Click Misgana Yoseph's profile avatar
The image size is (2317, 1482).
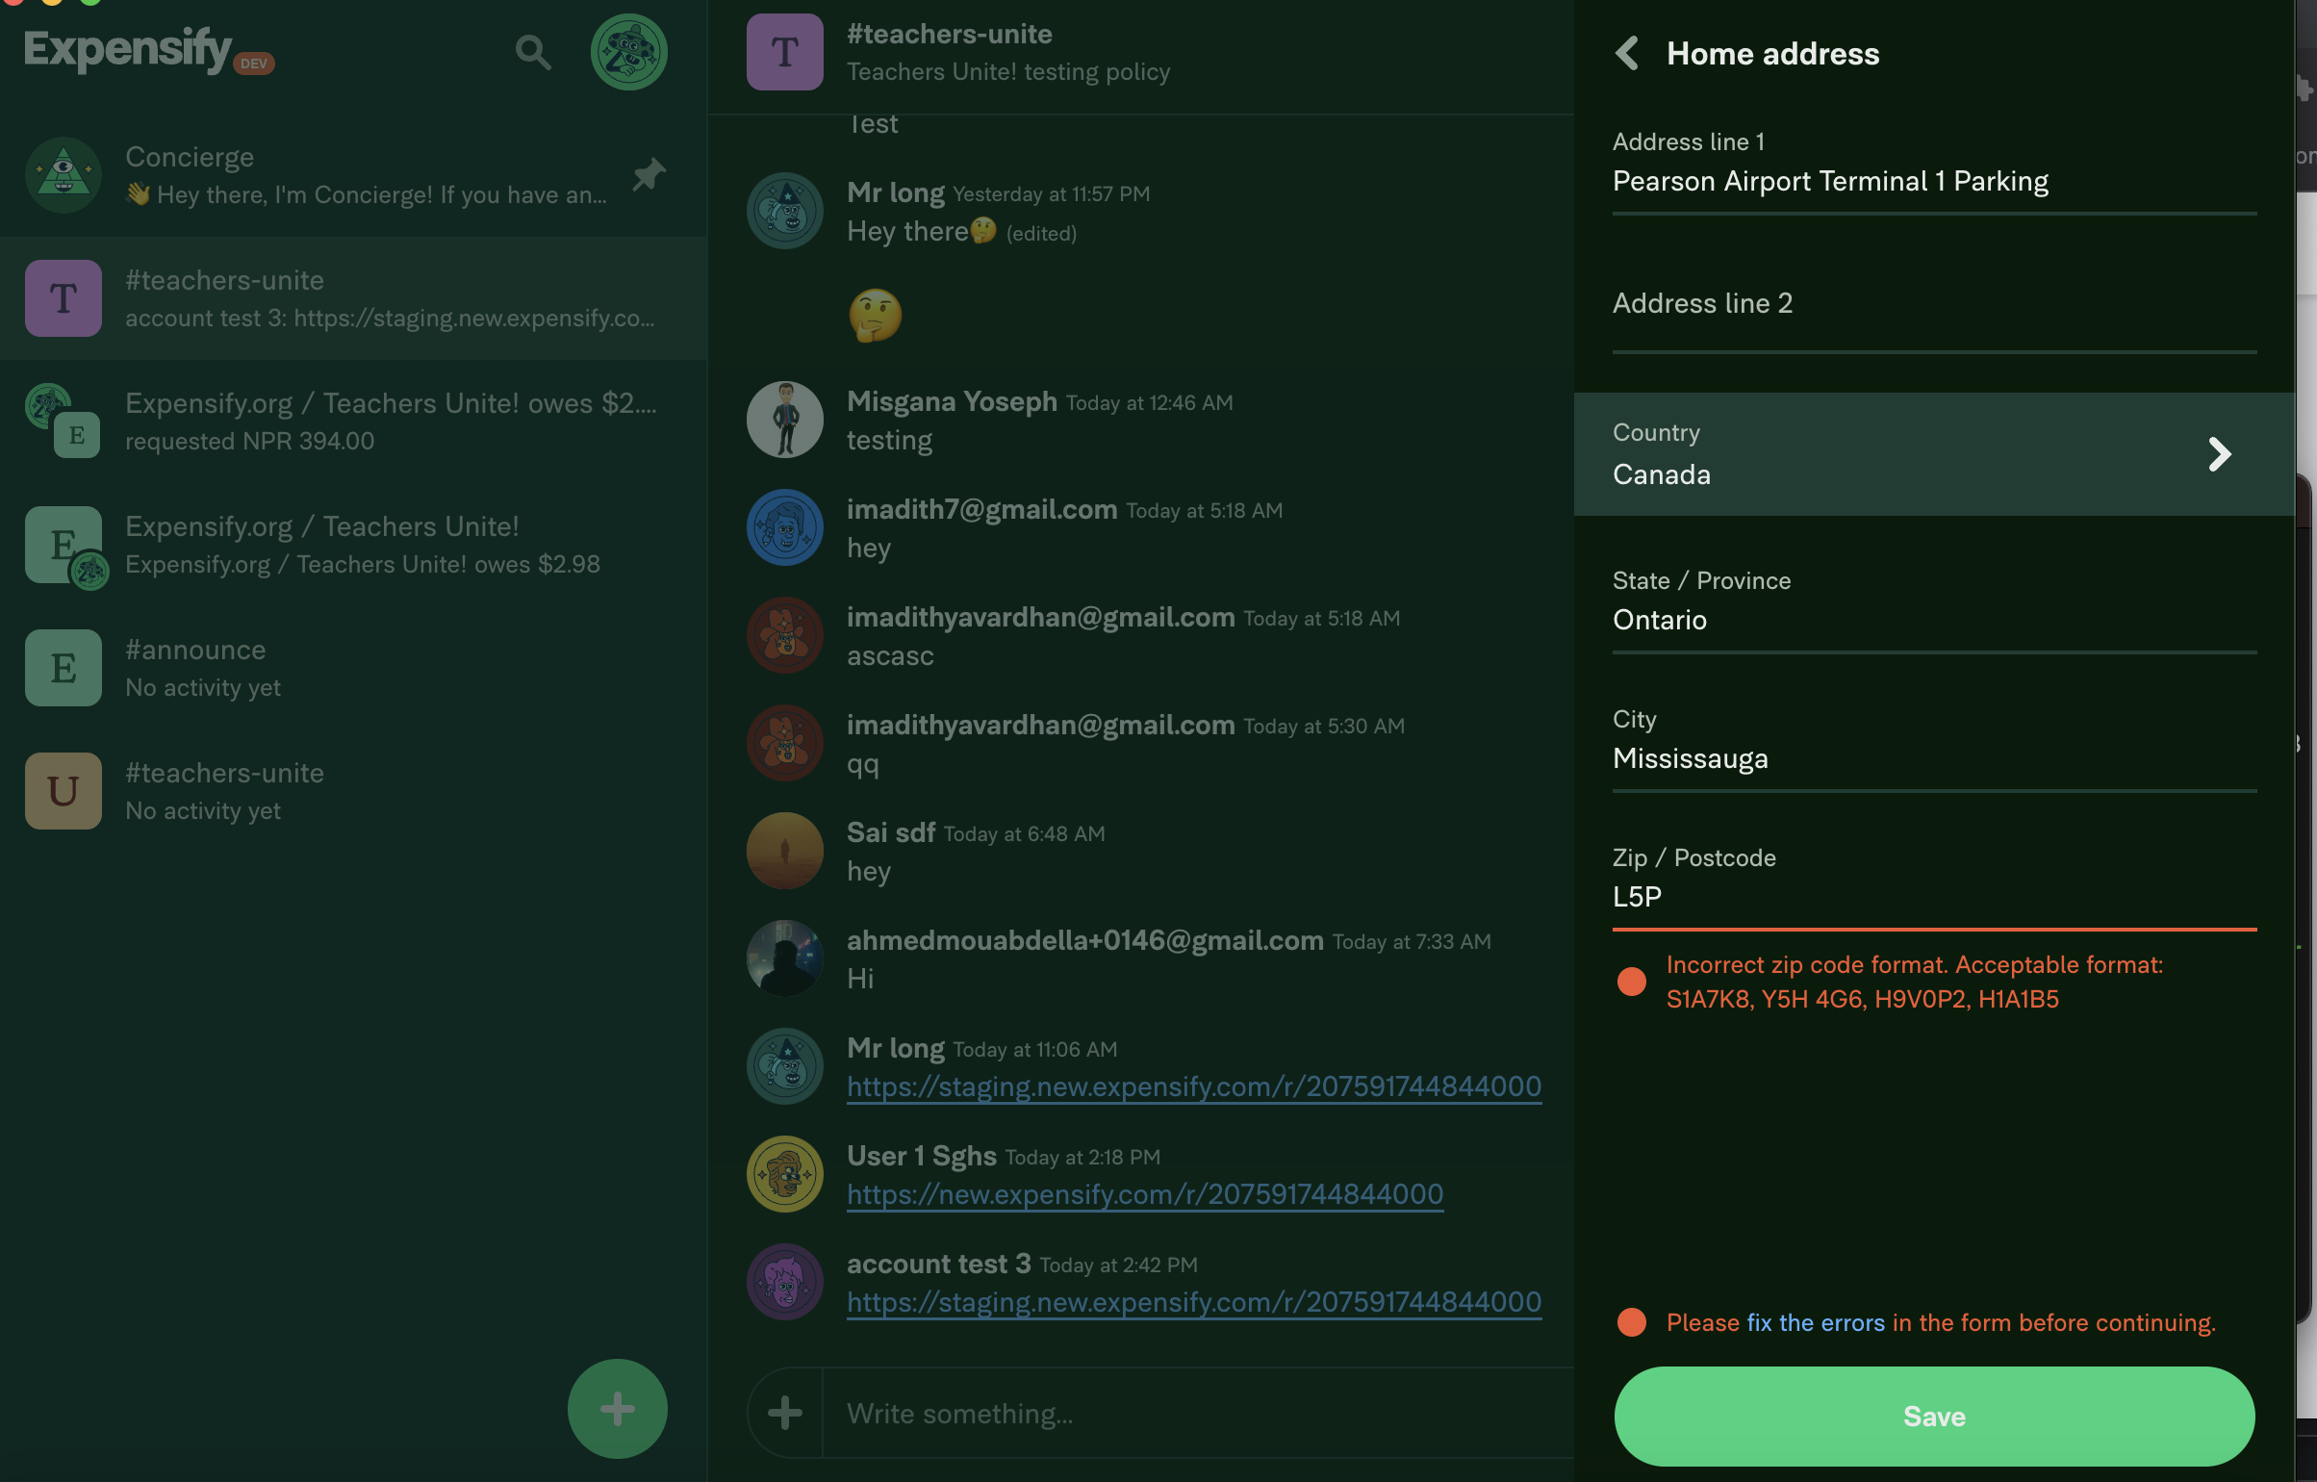tap(785, 420)
